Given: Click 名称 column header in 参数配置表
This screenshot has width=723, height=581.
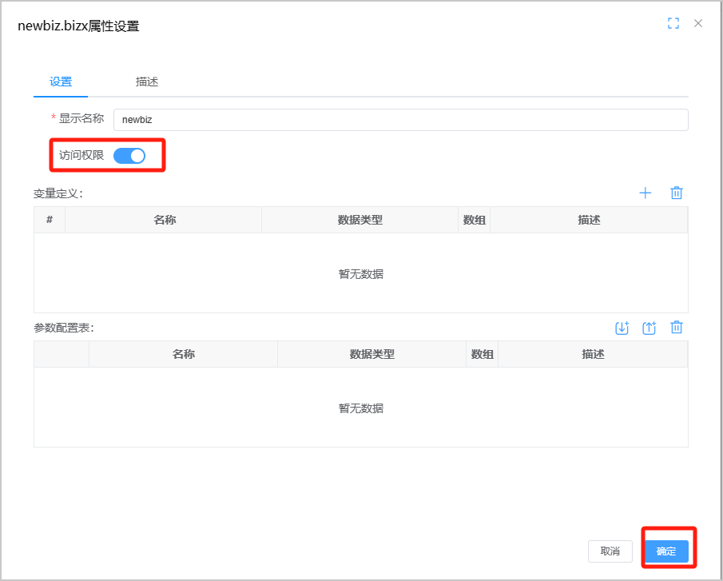Looking at the screenshot, I should 184,354.
